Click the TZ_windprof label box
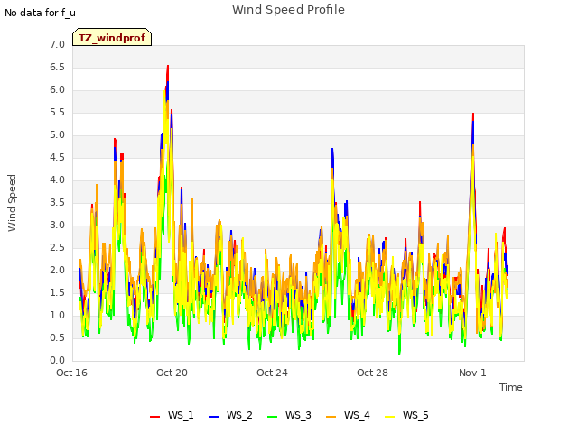 click(112, 37)
